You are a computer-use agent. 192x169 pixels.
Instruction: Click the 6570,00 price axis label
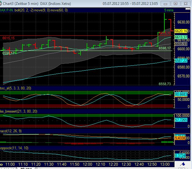click(x=183, y=76)
